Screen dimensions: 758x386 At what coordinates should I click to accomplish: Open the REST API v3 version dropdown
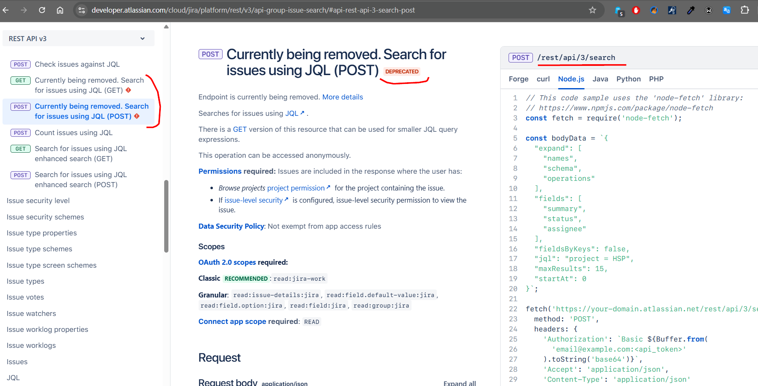78,39
